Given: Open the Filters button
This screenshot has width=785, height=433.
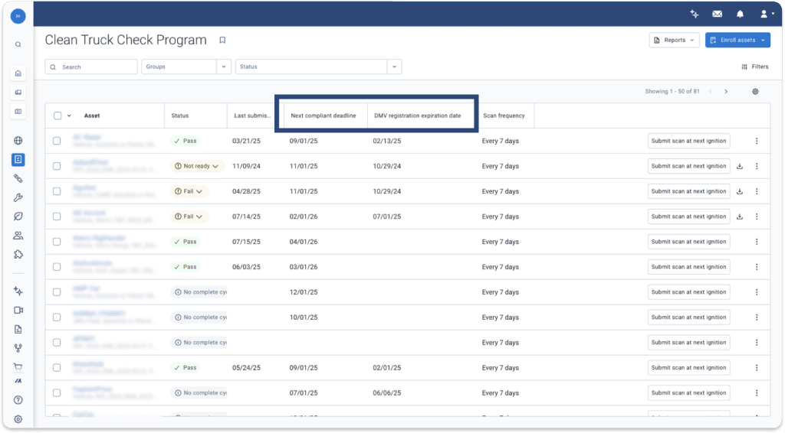Looking at the screenshot, I should [755, 67].
